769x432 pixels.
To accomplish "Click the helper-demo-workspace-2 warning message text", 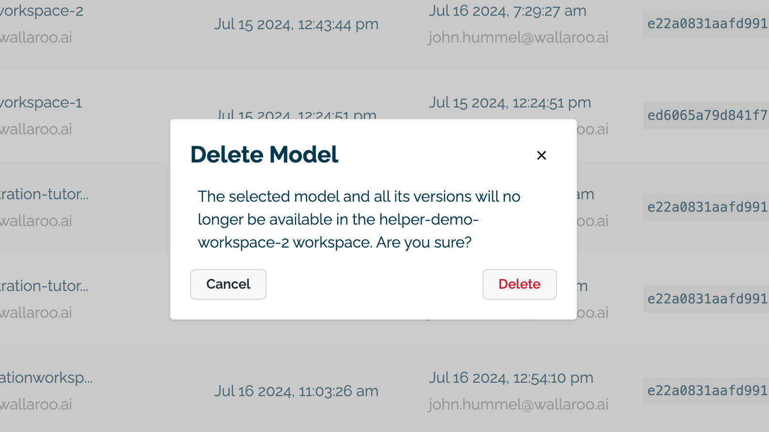I will coord(359,219).
